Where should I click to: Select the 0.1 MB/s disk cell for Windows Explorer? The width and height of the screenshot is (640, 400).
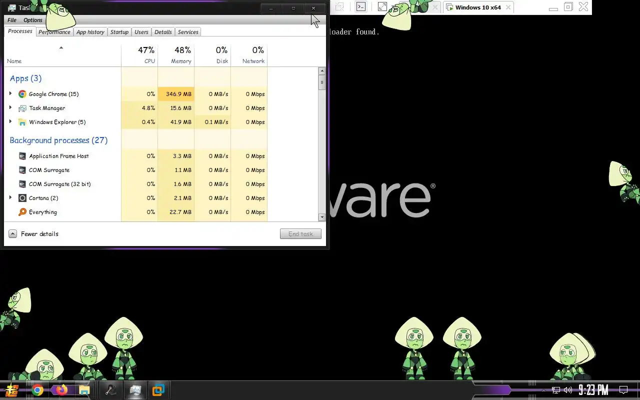[212, 122]
